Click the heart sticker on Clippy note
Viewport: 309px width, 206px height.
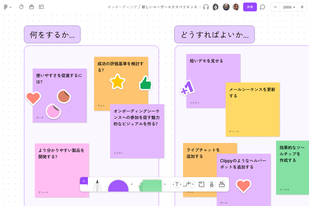click(x=243, y=186)
